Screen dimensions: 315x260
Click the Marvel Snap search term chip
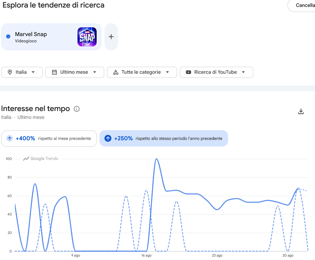click(x=51, y=37)
